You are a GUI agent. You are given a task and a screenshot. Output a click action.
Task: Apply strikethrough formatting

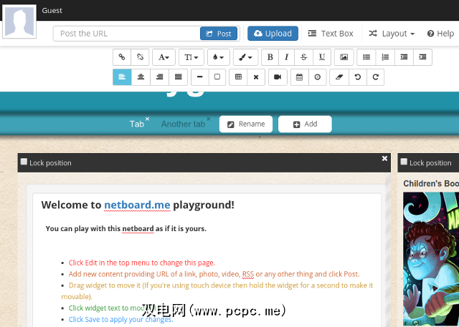pos(304,57)
